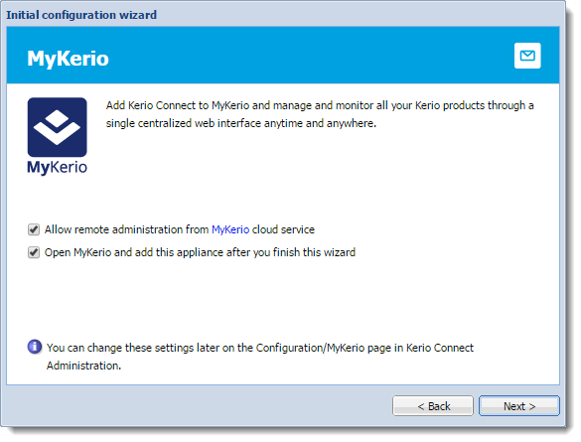Image resolution: width=581 pixels, height=442 pixels.
Task: Uncheck Allow remote administration from MyKerio
Action: click(x=34, y=229)
